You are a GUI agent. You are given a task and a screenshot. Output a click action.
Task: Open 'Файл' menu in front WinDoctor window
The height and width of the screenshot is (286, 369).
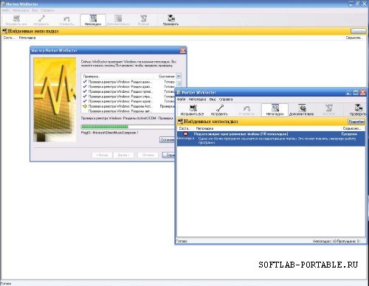[181, 100]
